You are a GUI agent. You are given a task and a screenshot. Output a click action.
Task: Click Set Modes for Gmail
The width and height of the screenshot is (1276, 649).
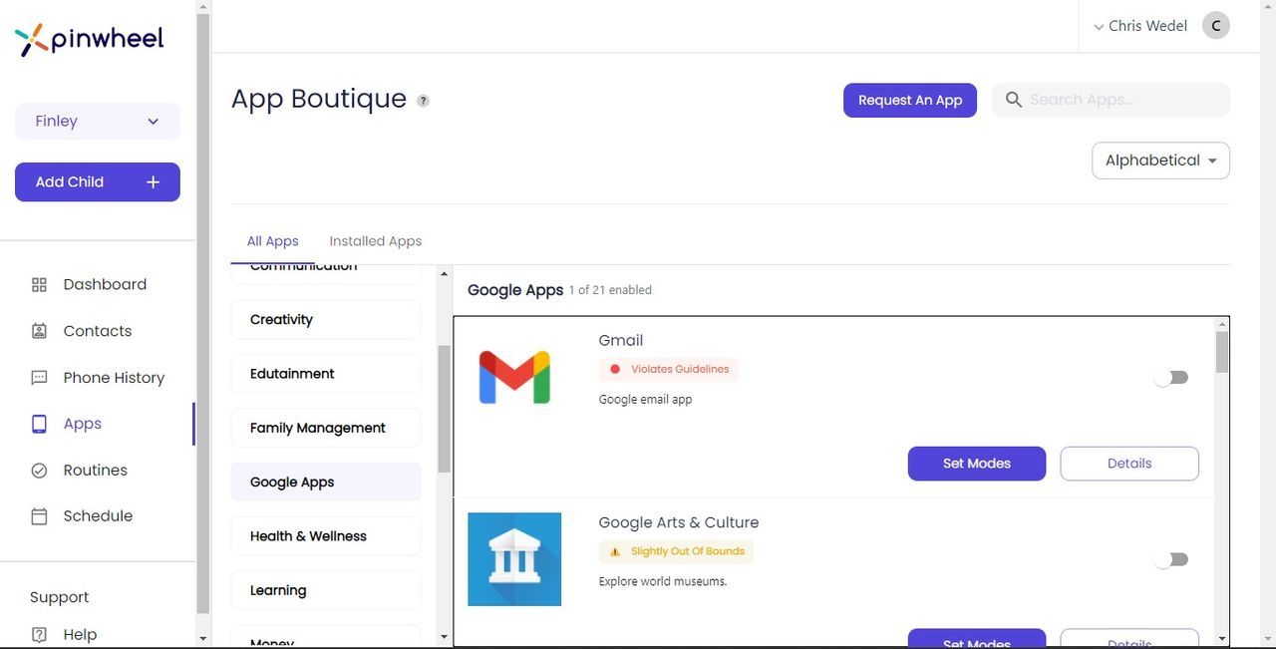point(977,464)
